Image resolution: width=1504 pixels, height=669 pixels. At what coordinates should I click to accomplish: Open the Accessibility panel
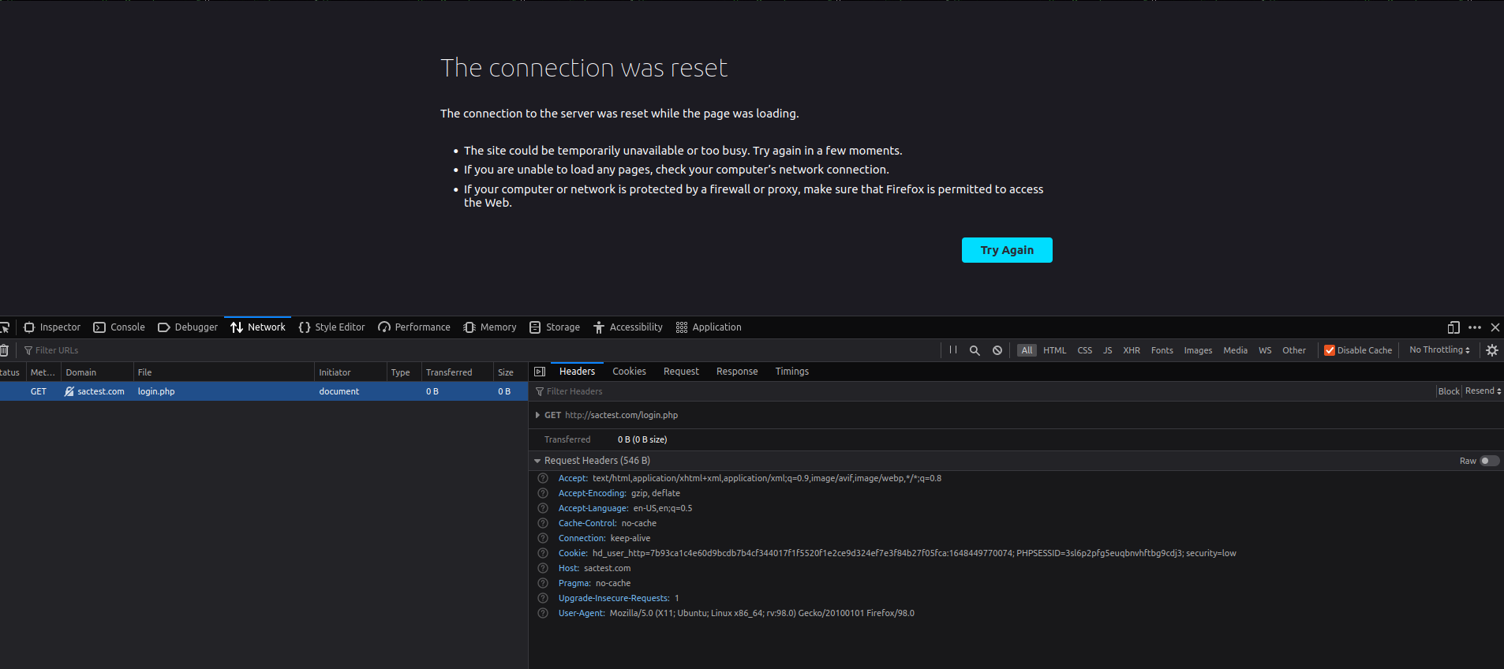pos(628,327)
